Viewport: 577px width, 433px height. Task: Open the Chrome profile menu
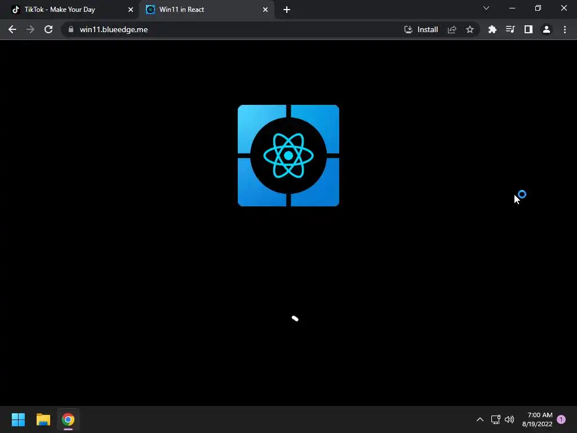(547, 29)
